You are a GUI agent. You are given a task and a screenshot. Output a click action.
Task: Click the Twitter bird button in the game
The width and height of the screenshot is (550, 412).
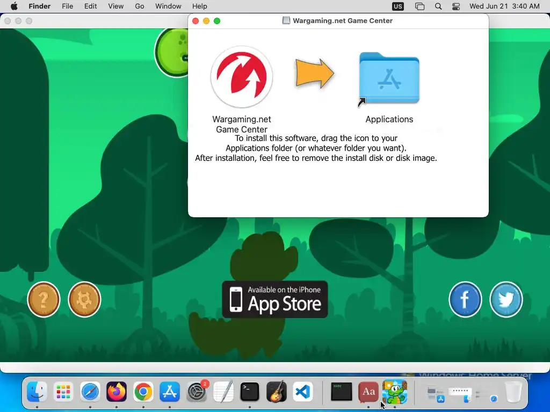tap(506, 299)
